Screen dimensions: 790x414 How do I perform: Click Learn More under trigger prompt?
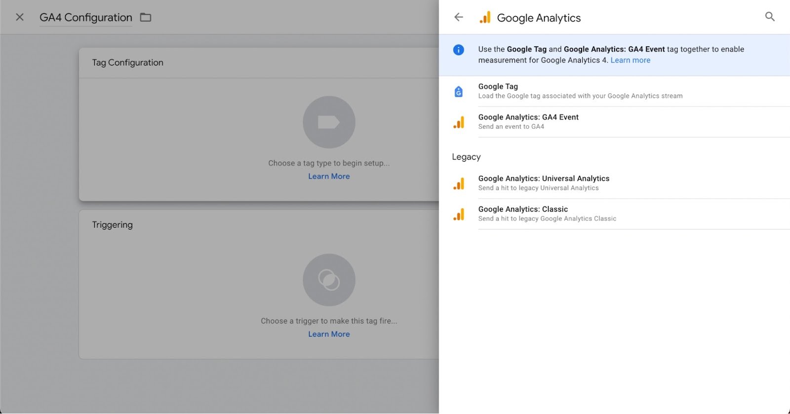(329, 334)
